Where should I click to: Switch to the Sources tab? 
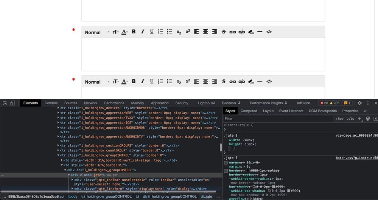click(x=71, y=103)
